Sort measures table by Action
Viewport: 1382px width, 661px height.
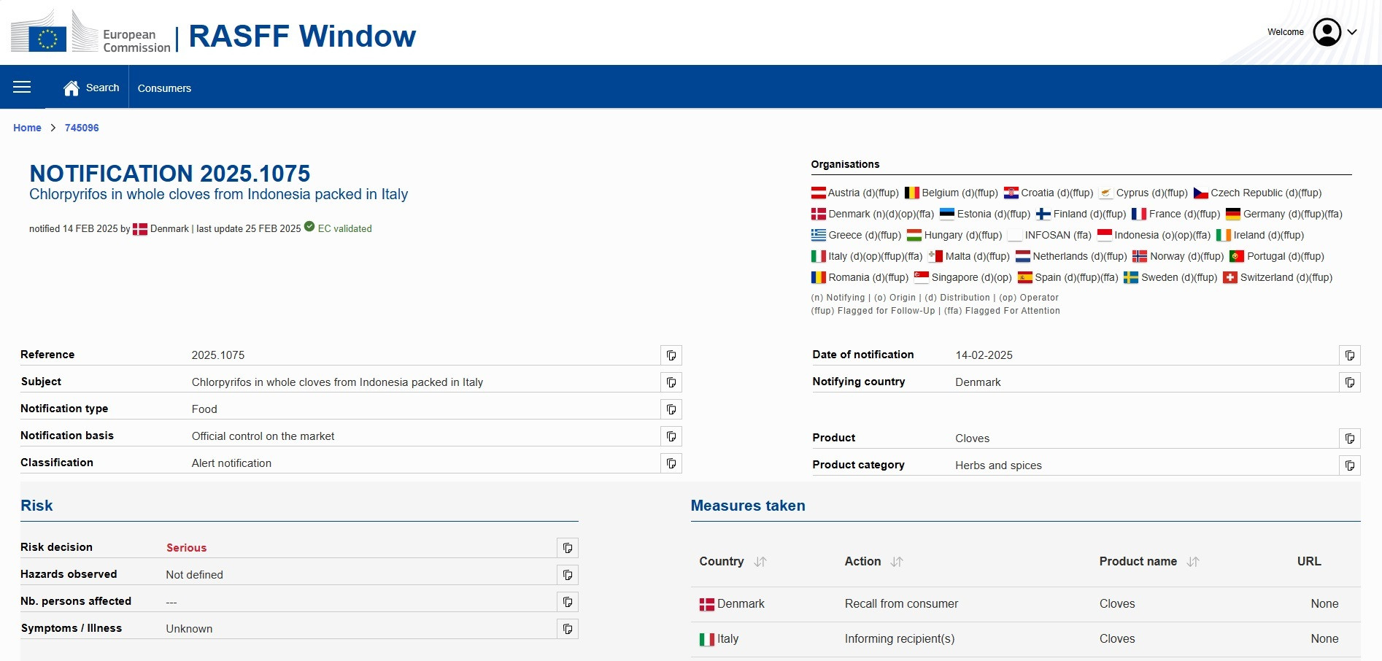point(897,562)
